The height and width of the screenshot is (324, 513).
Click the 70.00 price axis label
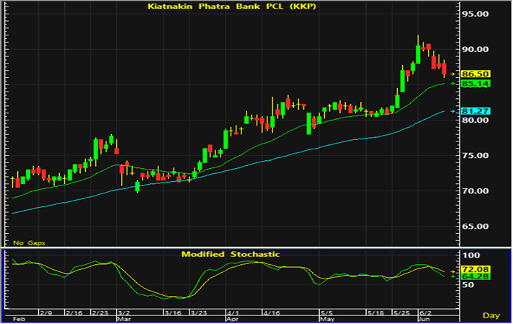(475, 191)
